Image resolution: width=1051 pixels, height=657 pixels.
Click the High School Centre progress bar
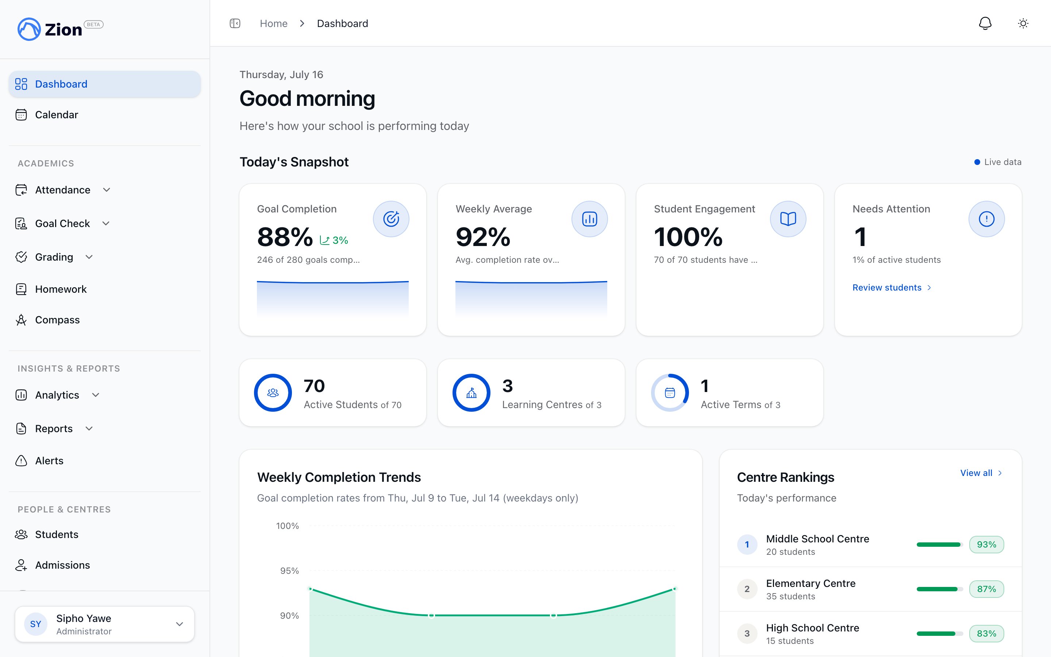(939, 634)
